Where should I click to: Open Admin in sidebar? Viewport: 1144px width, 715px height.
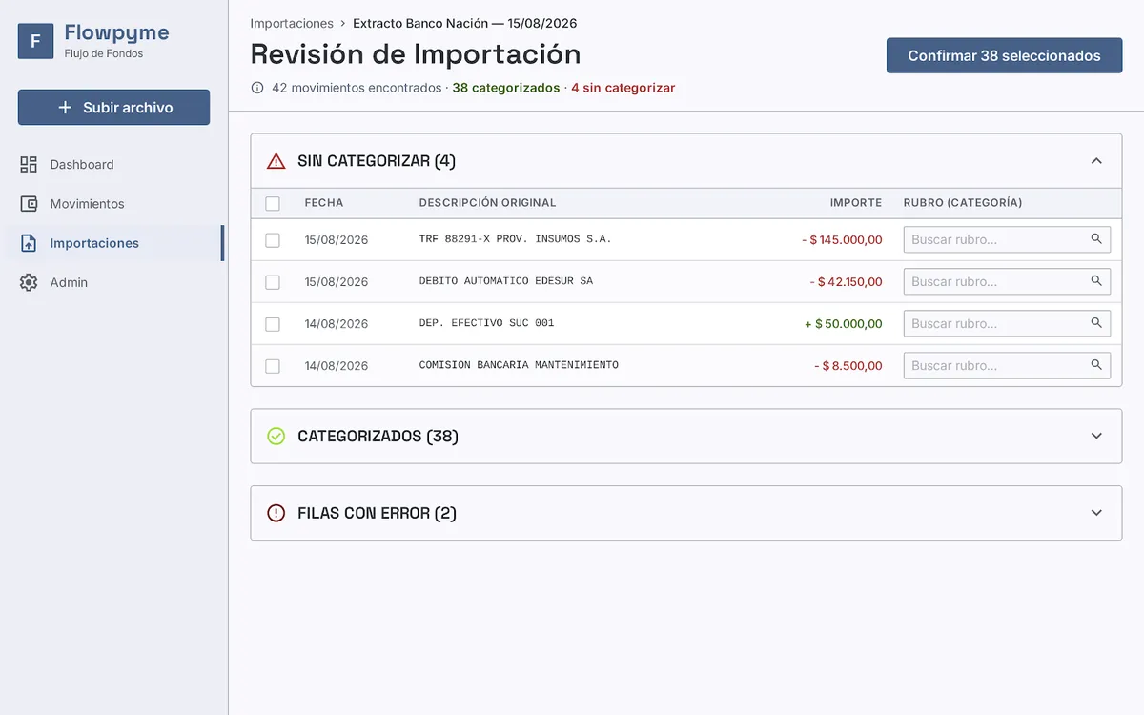pyautogui.click(x=113, y=282)
